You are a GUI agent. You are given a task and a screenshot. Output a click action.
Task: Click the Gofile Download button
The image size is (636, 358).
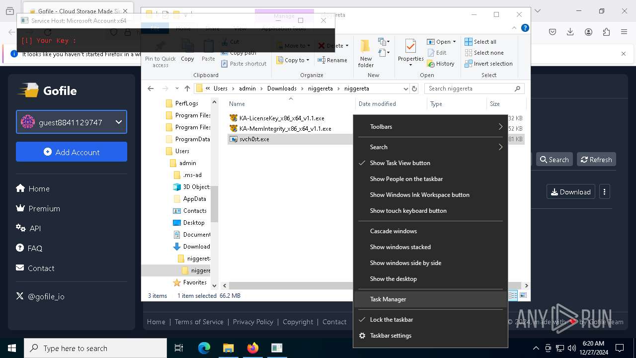pos(571,192)
